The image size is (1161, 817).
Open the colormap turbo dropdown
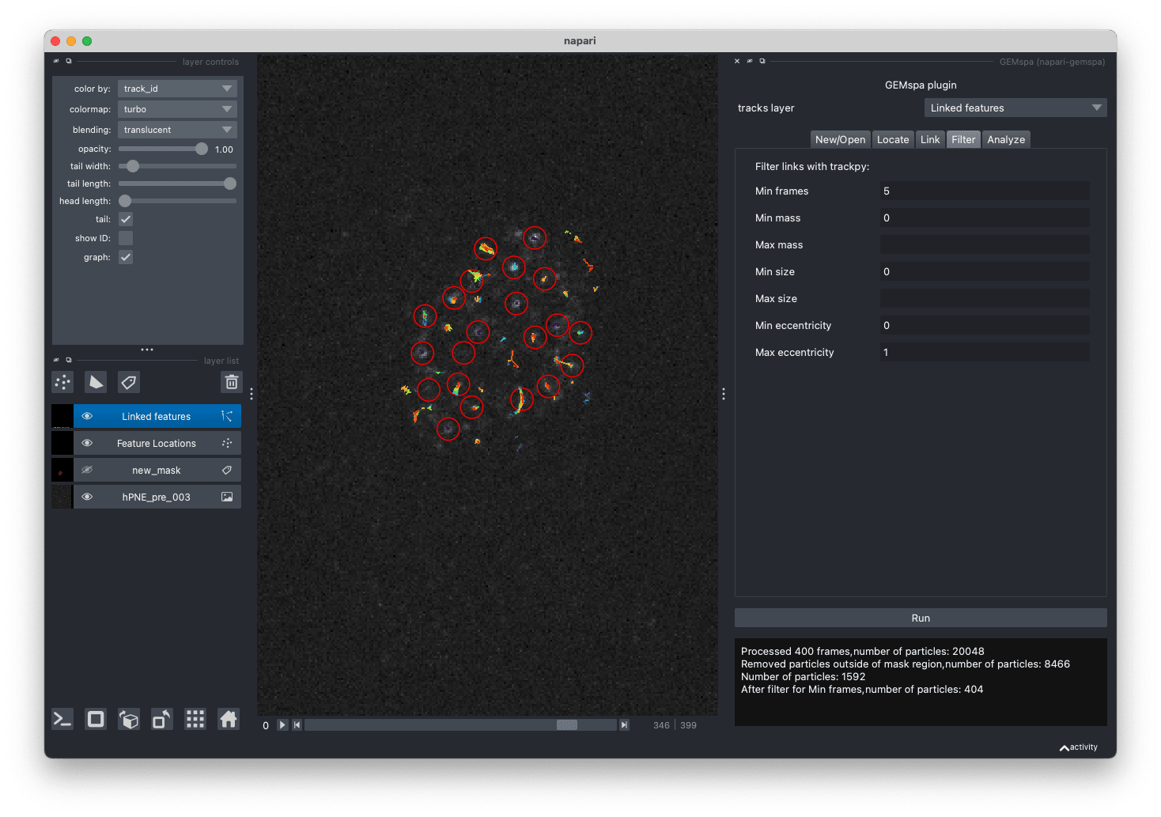177,109
